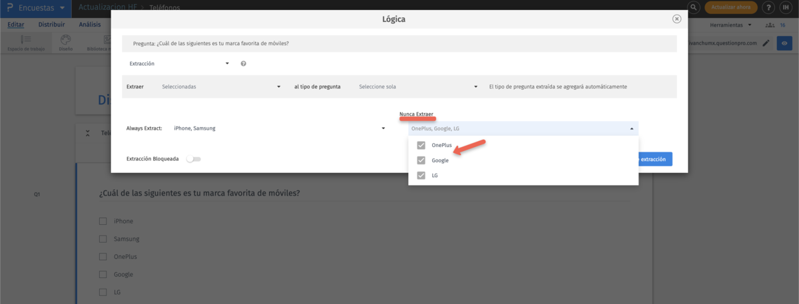Toggle the Extracción Bloqueada switch
The height and width of the screenshot is (304, 799).
tap(194, 159)
